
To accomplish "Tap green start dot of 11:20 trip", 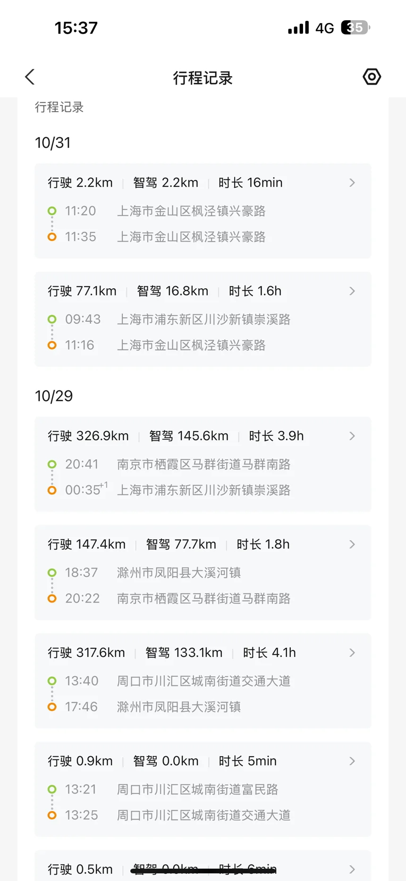I will [52, 211].
